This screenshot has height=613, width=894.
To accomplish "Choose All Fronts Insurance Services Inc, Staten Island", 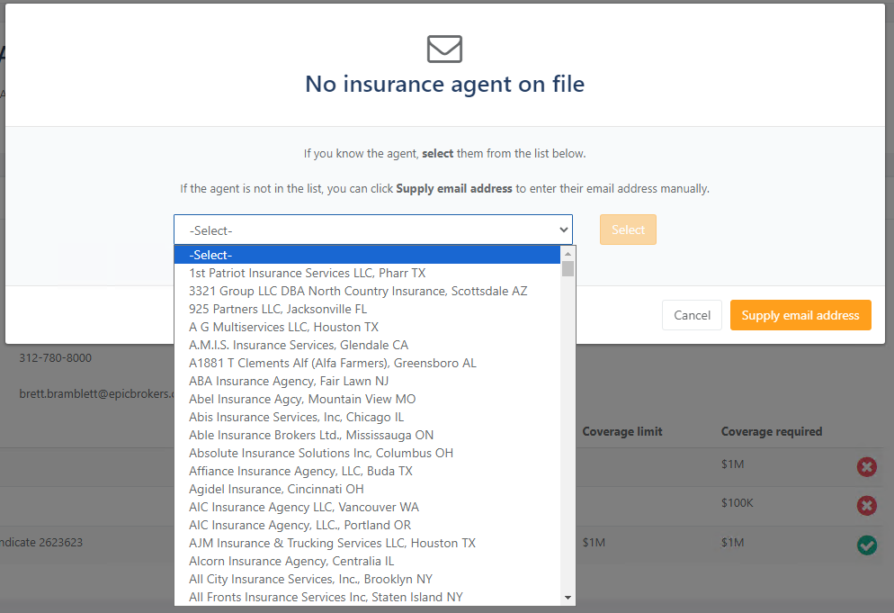I will 367,597.
